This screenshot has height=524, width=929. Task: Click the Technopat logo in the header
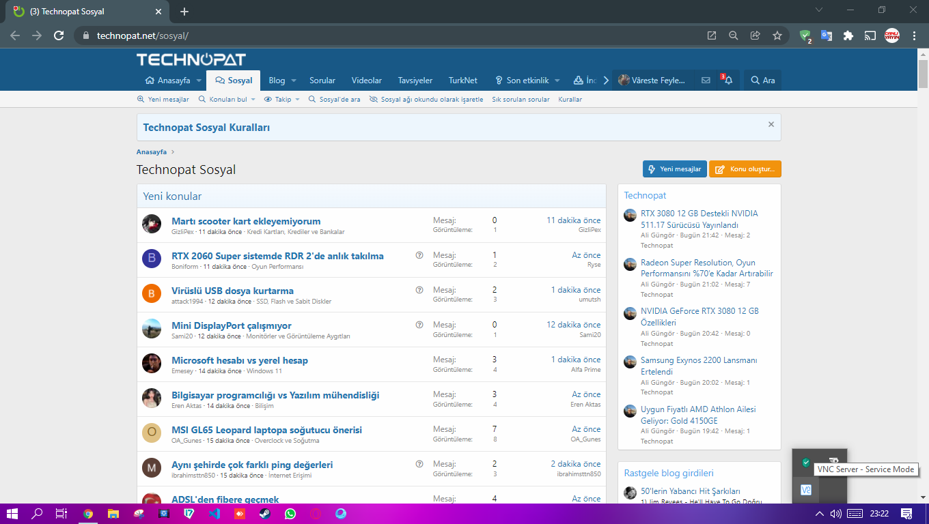[191, 59]
